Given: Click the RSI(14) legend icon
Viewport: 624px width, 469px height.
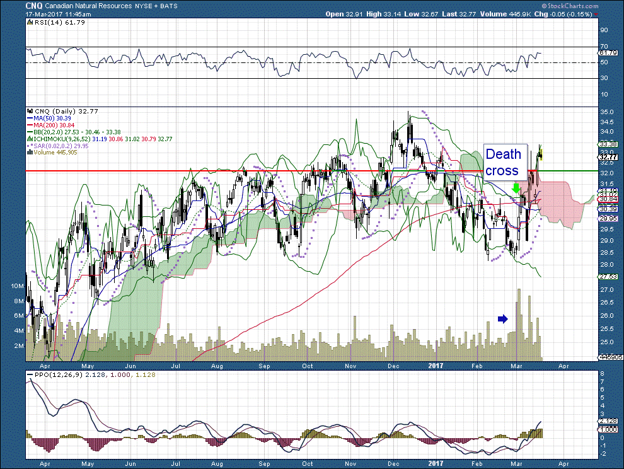Looking at the screenshot, I should point(30,23).
